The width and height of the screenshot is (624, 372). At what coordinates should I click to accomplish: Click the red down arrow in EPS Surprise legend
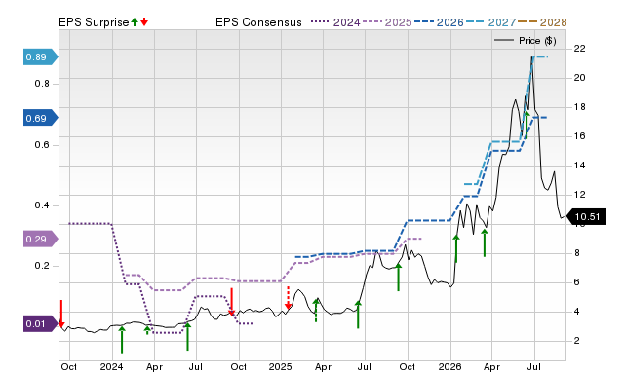click(x=144, y=22)
